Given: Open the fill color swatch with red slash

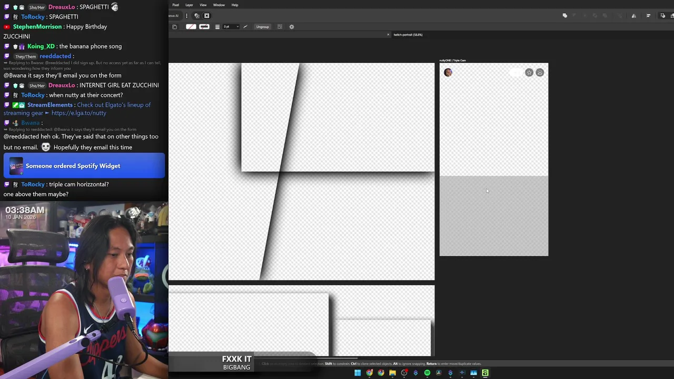Looking at the screenshot, I should coord(191,27).
